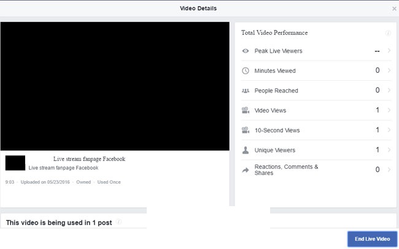Click the title 'Live stream fanpage Facebook'
399x249 pixels.
89,159
